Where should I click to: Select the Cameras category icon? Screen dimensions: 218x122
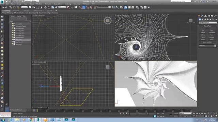point(208,19)
